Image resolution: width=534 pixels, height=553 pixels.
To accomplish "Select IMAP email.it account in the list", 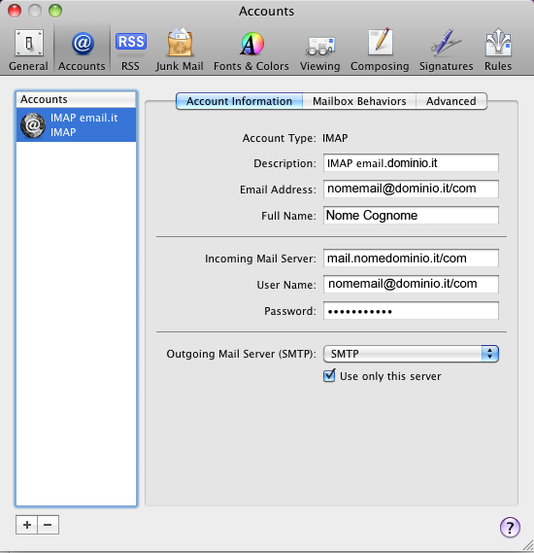I will tap(76, 124).
